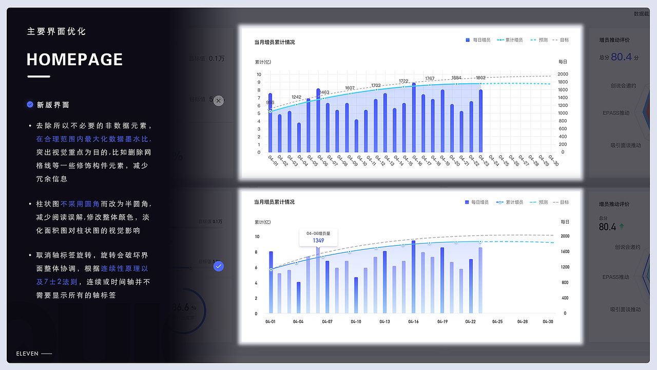The width and height of the screenshot is (657, 370).
Task: Click the HOMEPAGE heading
Action: click(x=74, y=60)
